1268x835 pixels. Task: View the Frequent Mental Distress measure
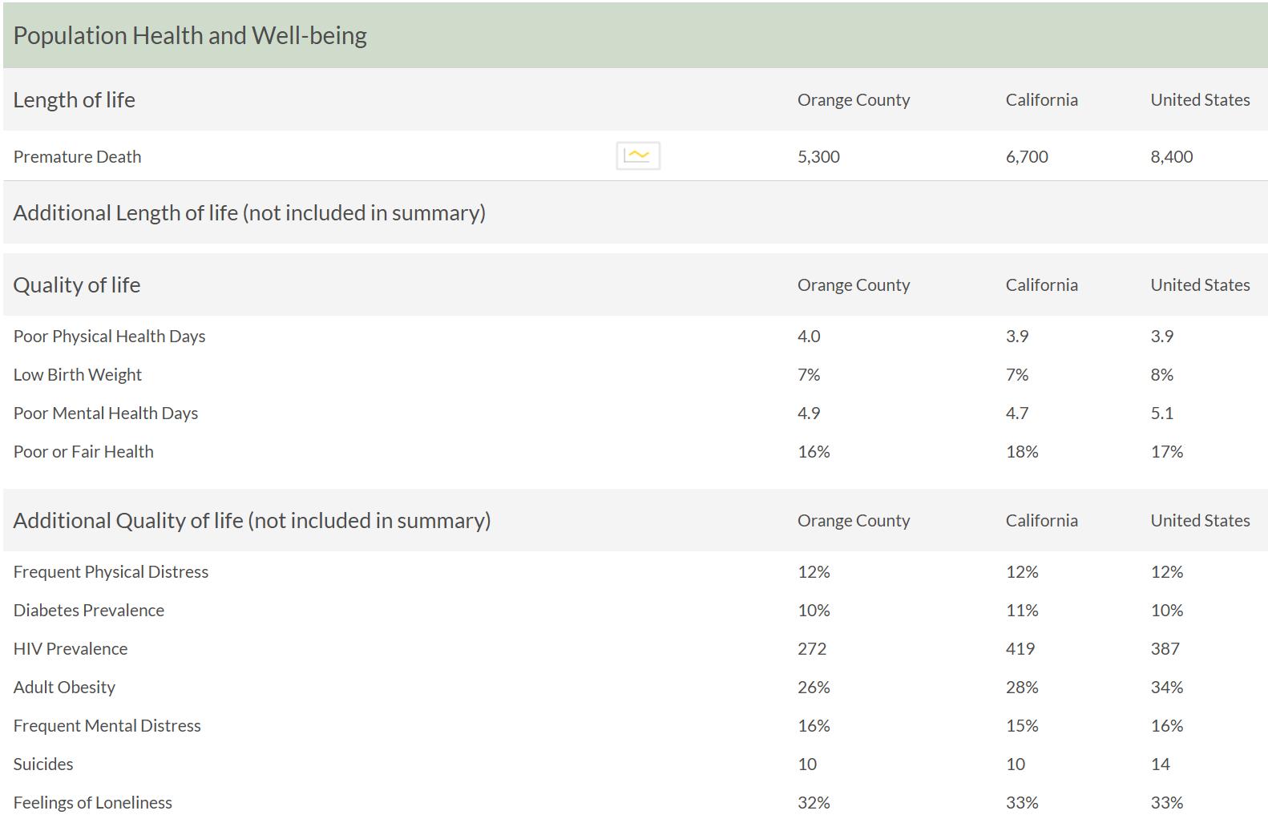[107, 726]
